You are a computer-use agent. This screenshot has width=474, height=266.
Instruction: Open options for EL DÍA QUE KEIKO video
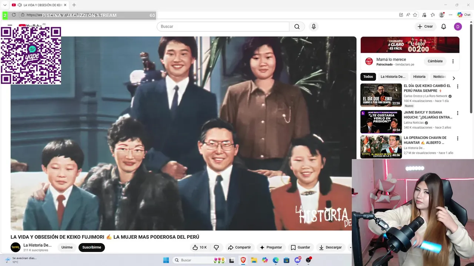(x=458, y=86)
